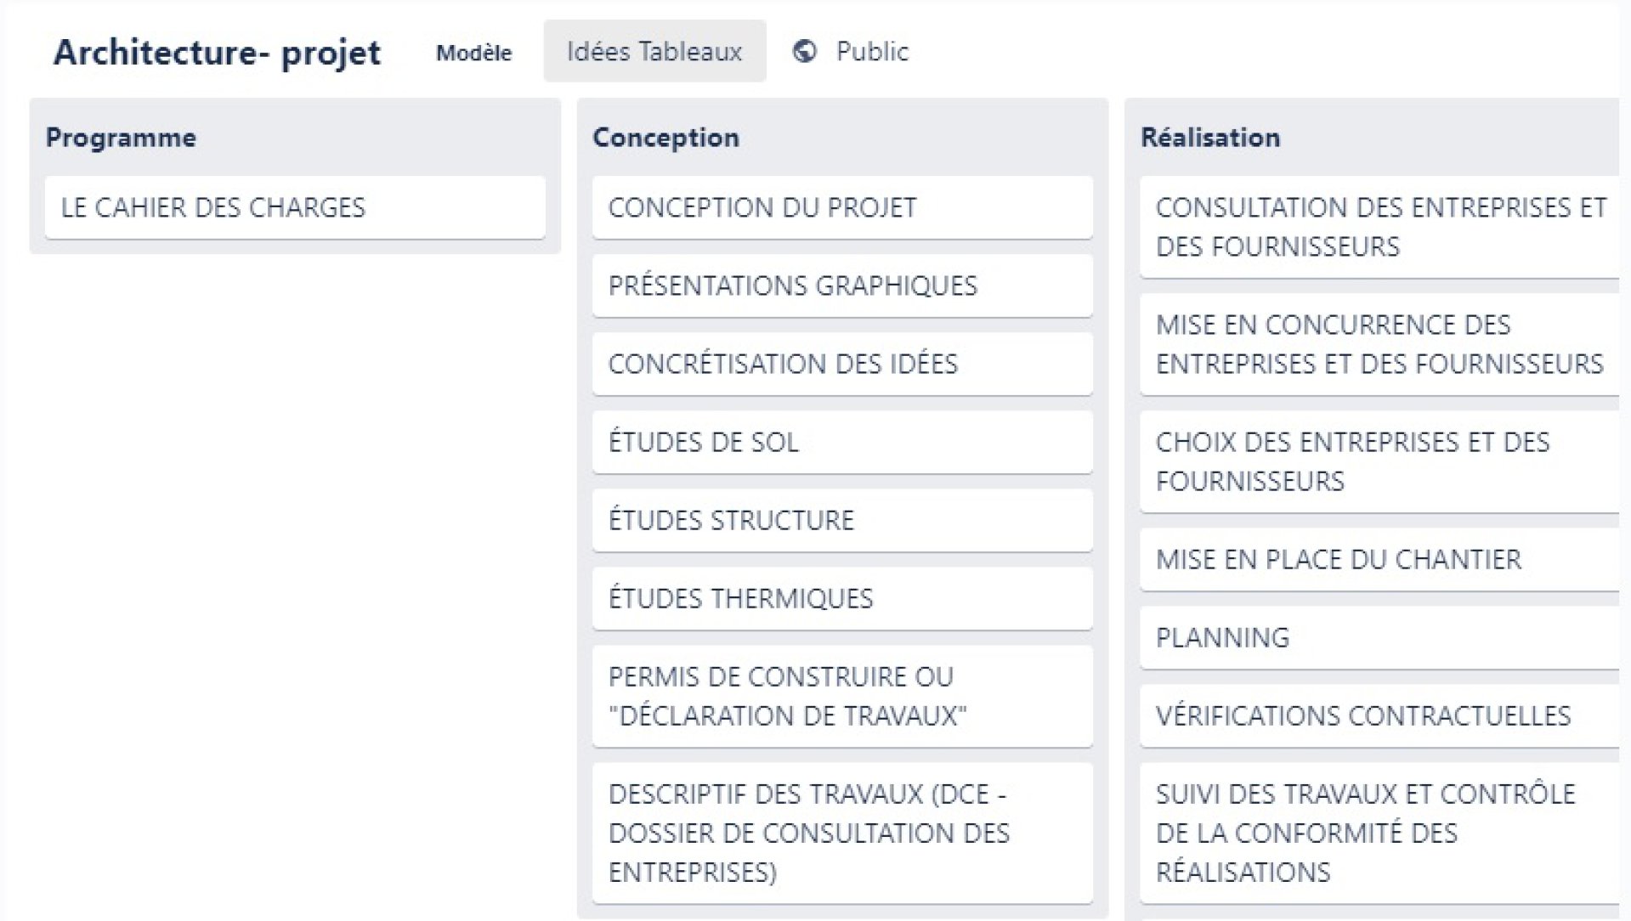Open CONSULTATION DES ENTREPRISES ET DES FOURNISSEURS card
Viewport: 1631px width, 921px height.
tap(1379, 227)
